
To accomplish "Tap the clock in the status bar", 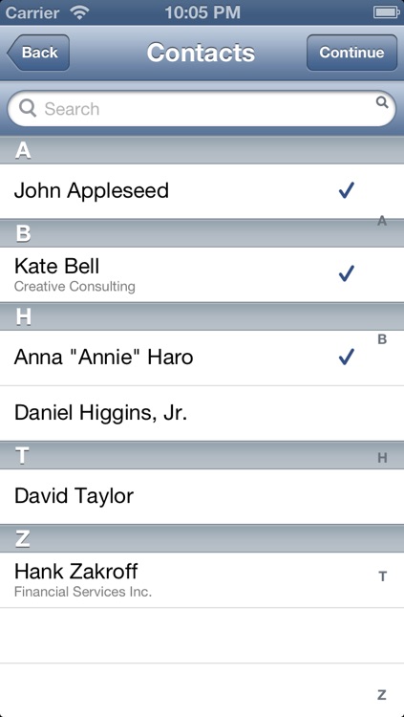I will [x=202, y=12].
